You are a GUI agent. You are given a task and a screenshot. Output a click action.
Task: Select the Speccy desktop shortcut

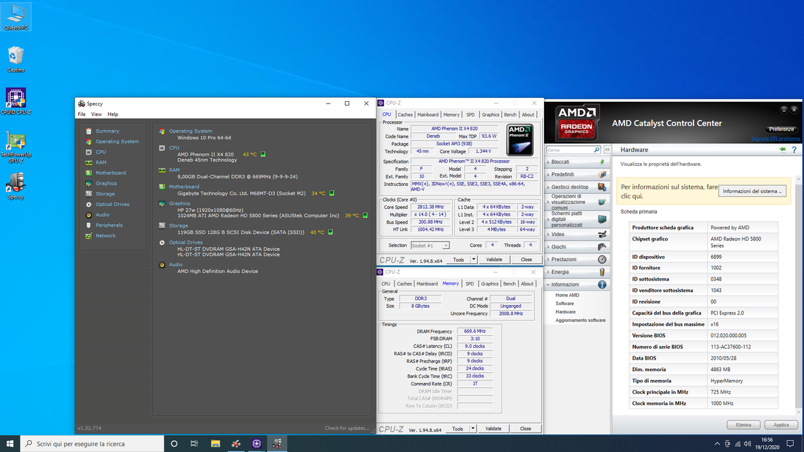16,186
